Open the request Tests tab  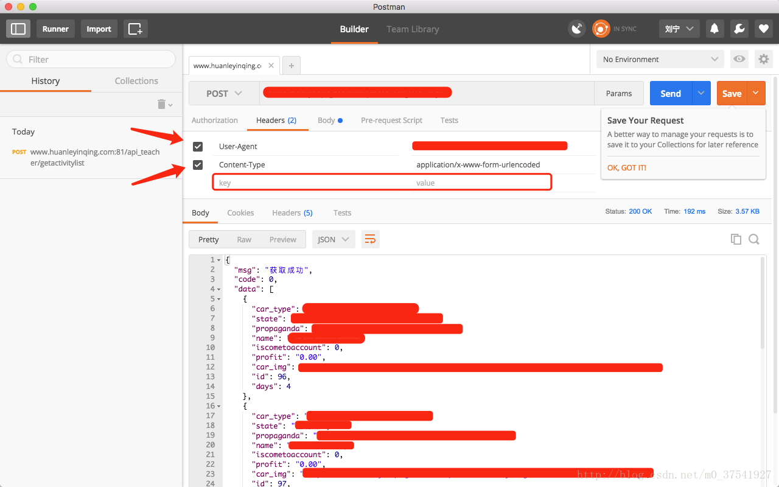[x=449, y=120]
